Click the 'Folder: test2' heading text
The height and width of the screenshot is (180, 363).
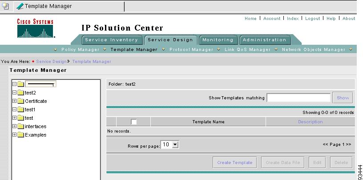pos(122,84)
